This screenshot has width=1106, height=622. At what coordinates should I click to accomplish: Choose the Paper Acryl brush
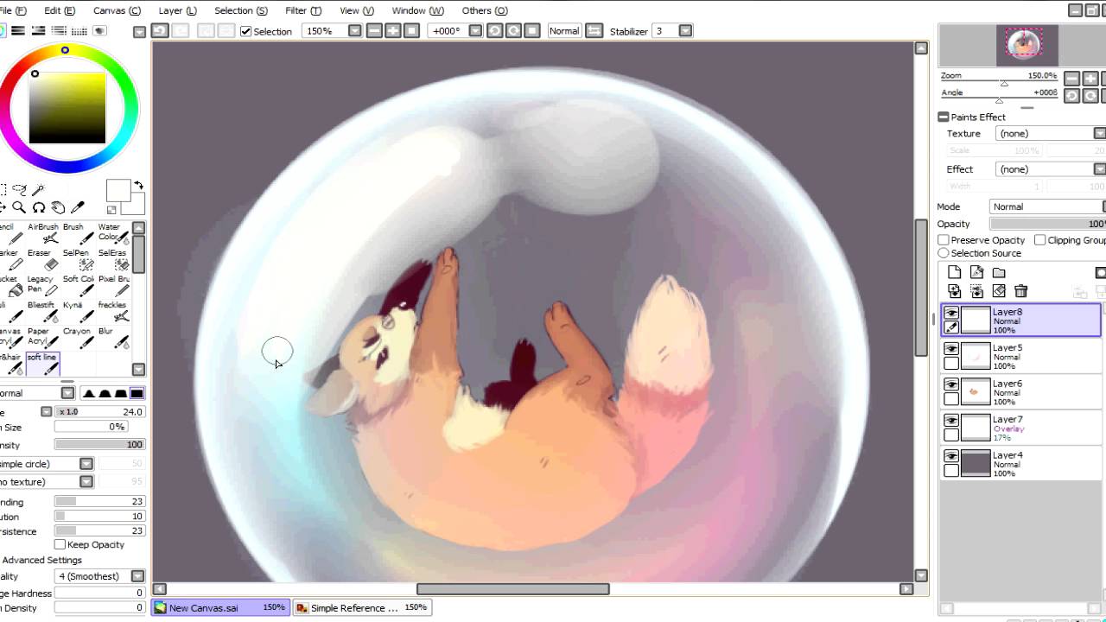pyautogui.click(x=43, y=337)
